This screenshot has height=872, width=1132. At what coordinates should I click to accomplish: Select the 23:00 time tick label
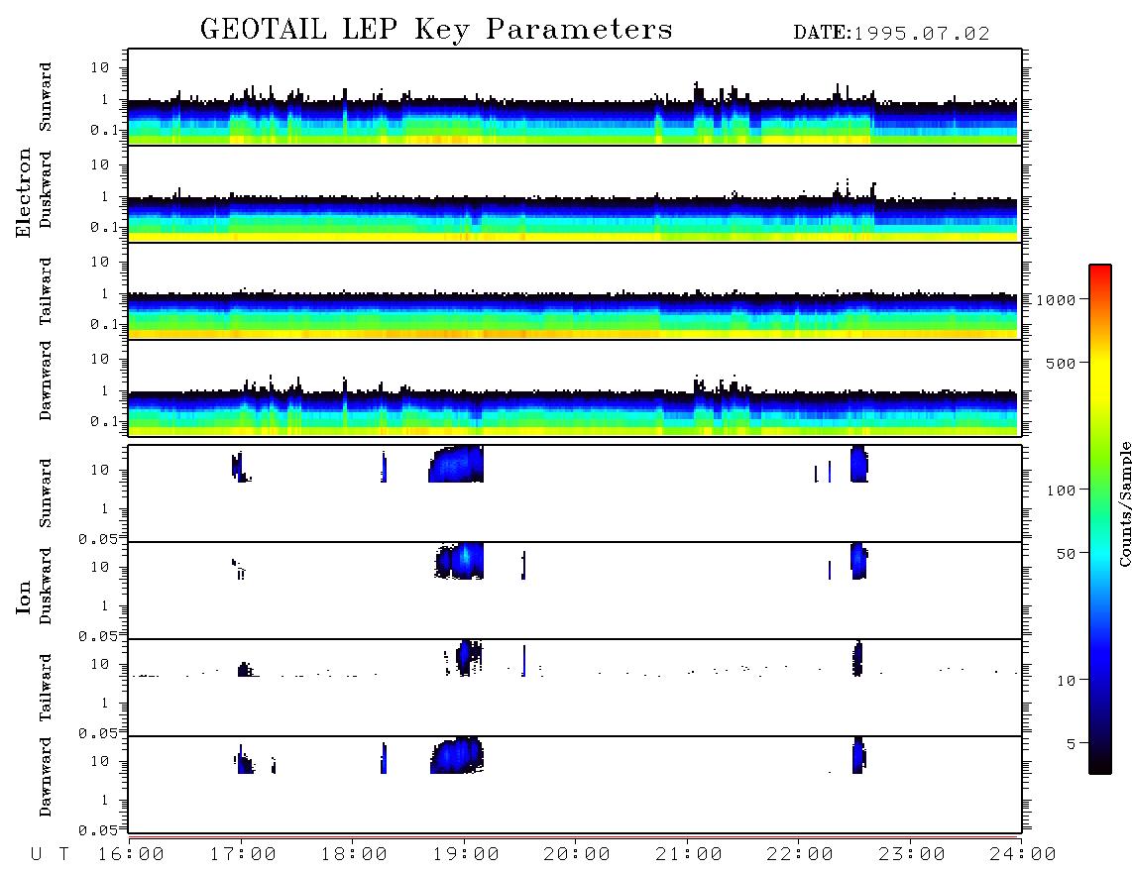coord(912,855)
